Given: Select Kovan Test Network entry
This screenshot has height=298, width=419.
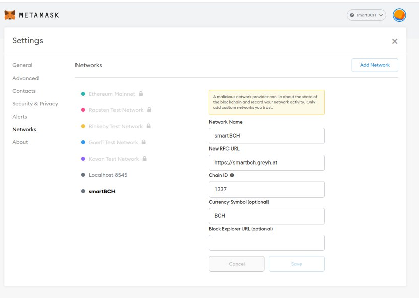Looking at the screenshot, I should (x=113, y=159).
